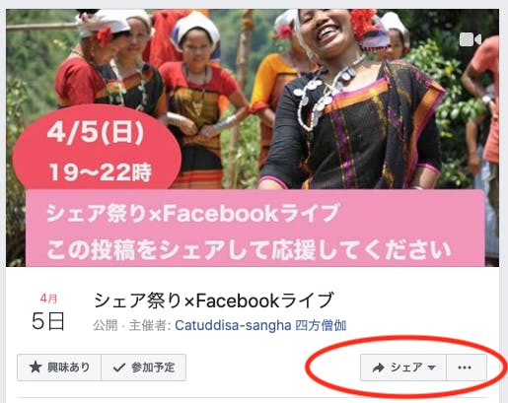
Task: Click banner text この投稿をシェアして応援してください
Action: [x=249, y=250]
